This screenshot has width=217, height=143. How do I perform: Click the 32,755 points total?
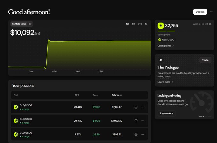tap(172, 26)
